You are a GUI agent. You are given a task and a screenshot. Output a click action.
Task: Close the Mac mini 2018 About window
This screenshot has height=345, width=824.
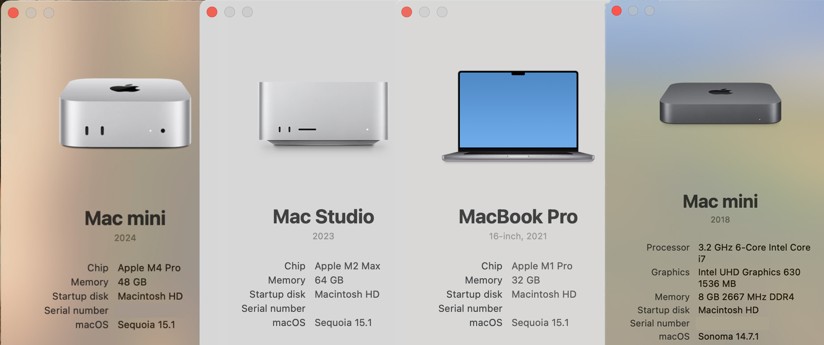[x=616, y=11]
